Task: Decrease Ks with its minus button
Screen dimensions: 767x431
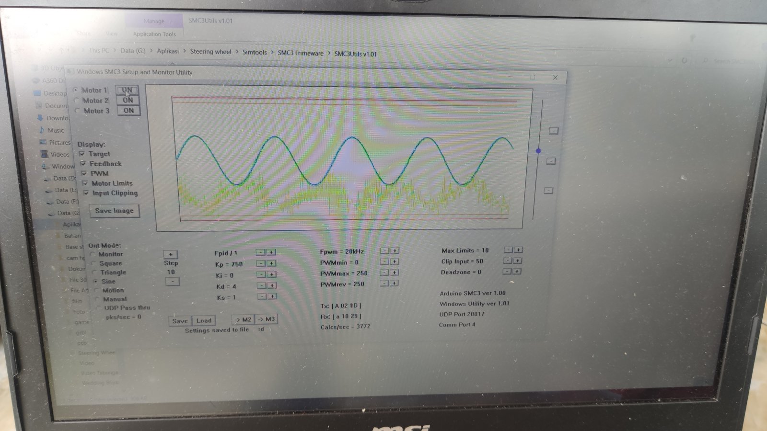Action: click(x=262, y=296)
